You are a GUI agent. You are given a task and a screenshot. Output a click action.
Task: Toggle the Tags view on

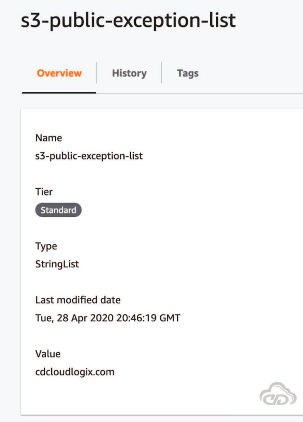pyautogui.click(x=187, y=73)
